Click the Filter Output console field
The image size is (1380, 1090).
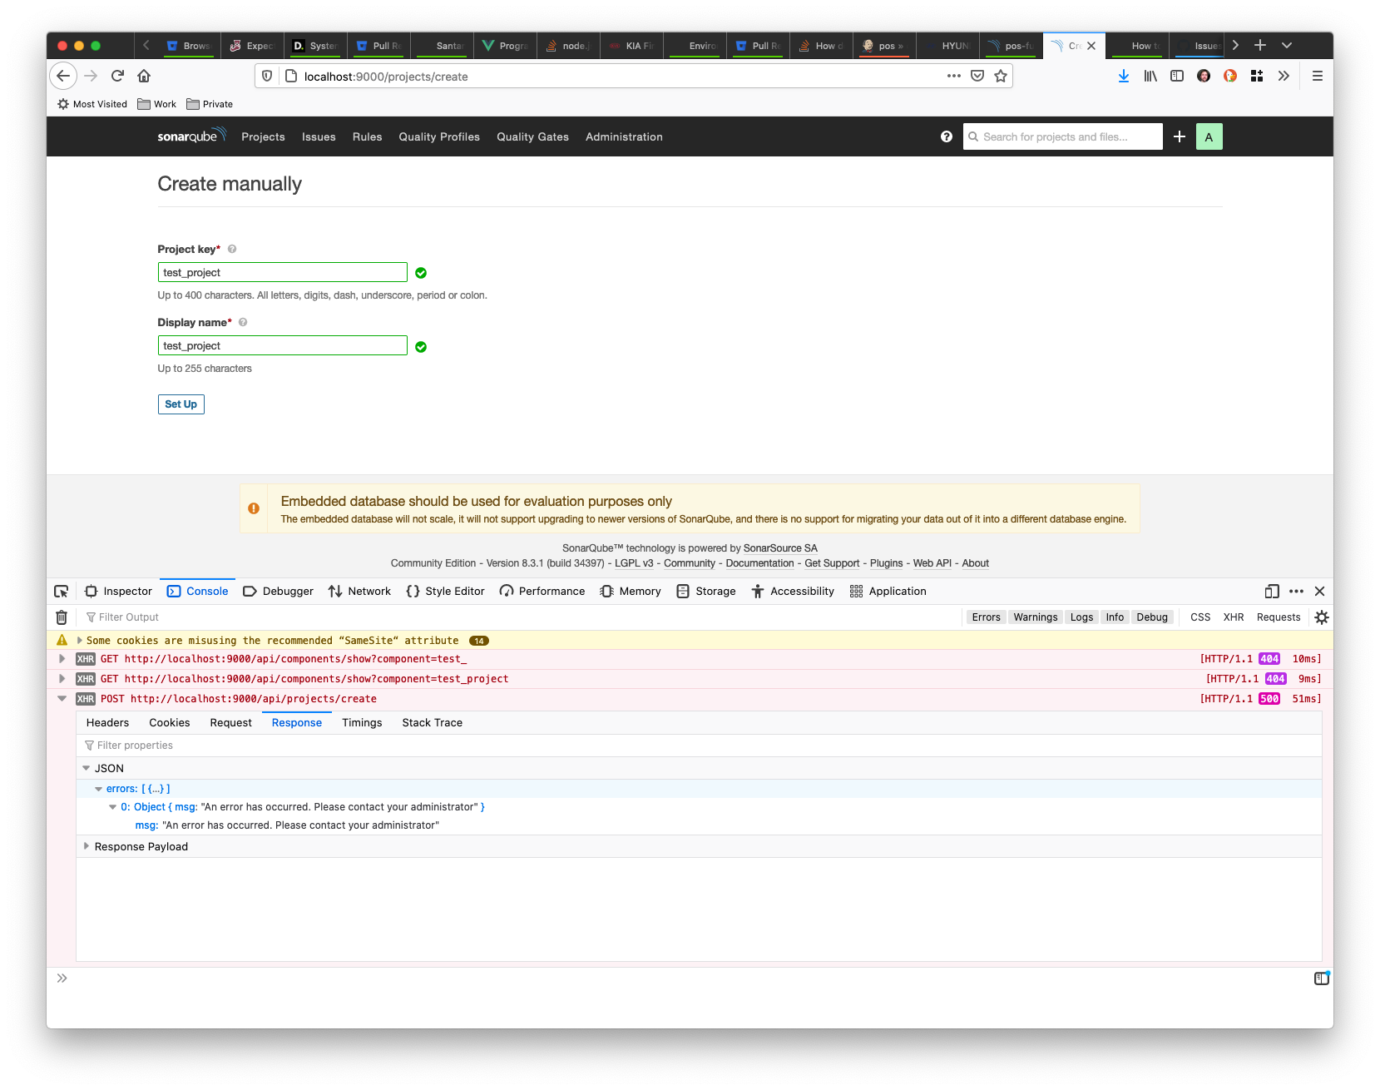point(522,617)
